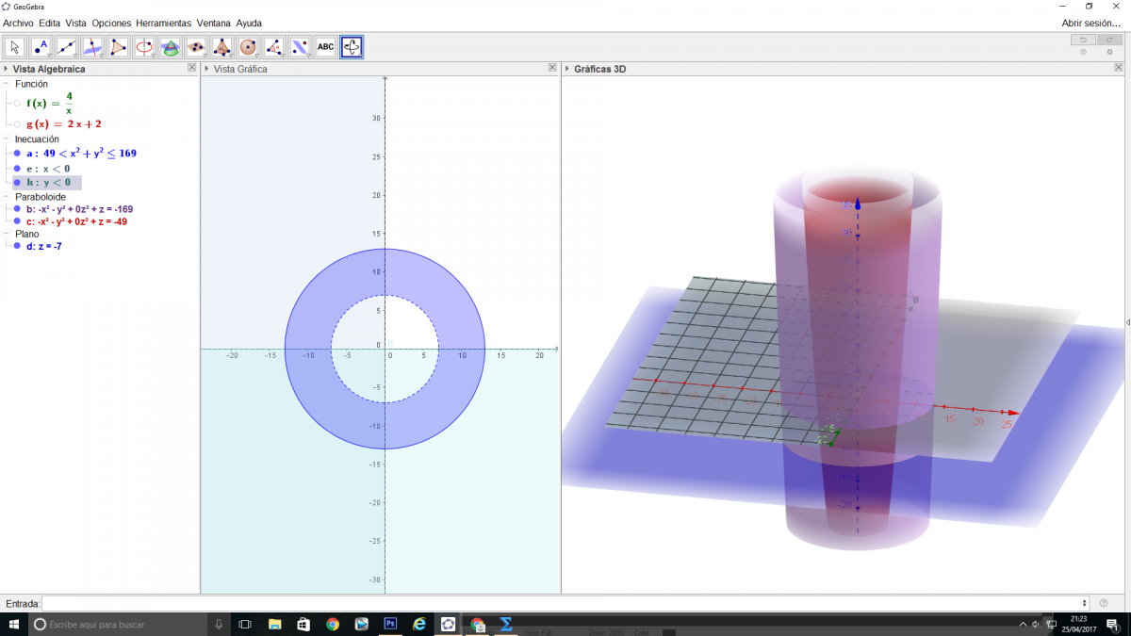Toggle visibility of plane d: z = -7
Screen dimensions: 1131x636
click(17, 246)
